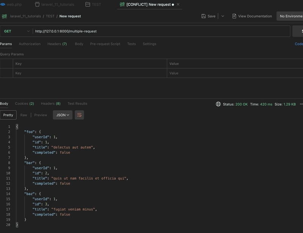Viewport: 303px width, 233px height.
Task: Toggle the line-wrap icon in response viewer
Action: pyautogui.click(x=79, y=115)
